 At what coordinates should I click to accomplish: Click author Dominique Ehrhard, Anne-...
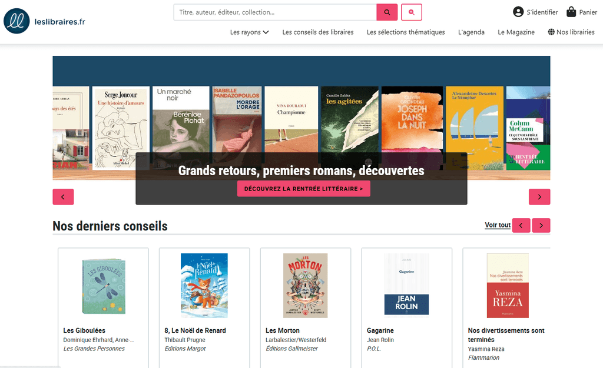(98, 340)
